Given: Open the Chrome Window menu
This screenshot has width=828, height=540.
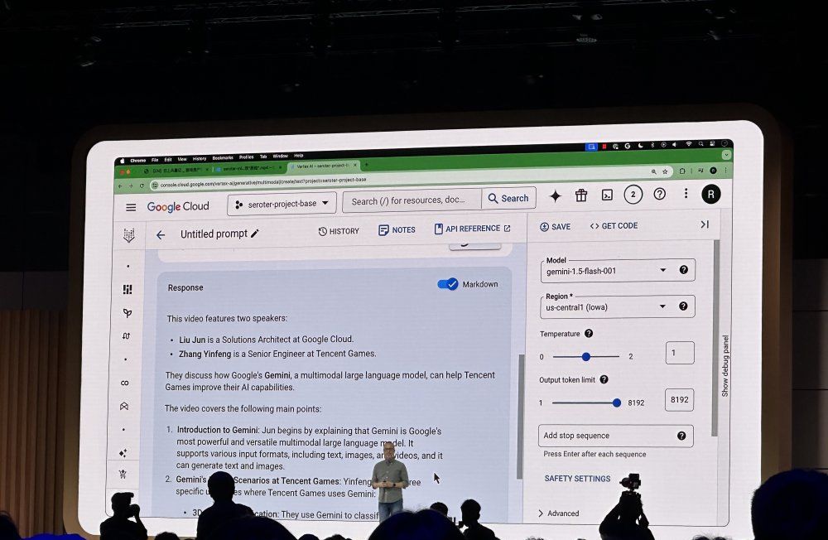Looking at the screenshot, I should [x=281, y=157].
